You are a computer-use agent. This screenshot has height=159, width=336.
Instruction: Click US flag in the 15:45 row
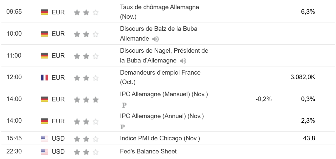[44, 138]
